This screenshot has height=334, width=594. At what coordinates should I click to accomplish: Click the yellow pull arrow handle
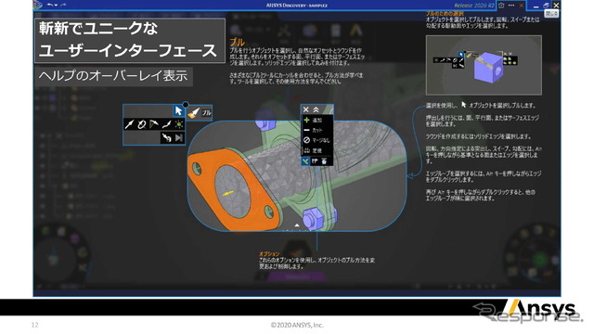click(228, 193)
